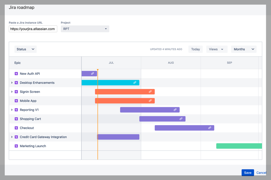Click the epic icon beside Reporting V1
Screen dimensions: 271x180
(16, 110)
